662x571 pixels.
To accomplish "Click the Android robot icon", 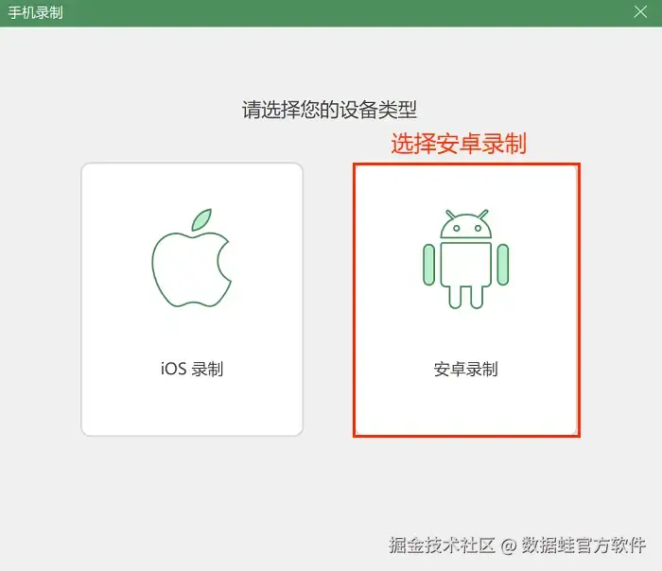I will (465, 259).
